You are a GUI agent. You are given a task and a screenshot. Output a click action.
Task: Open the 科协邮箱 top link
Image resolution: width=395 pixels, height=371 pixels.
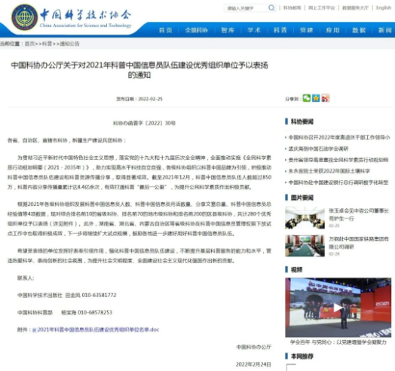pyautogui.click(x=292, y=8)
